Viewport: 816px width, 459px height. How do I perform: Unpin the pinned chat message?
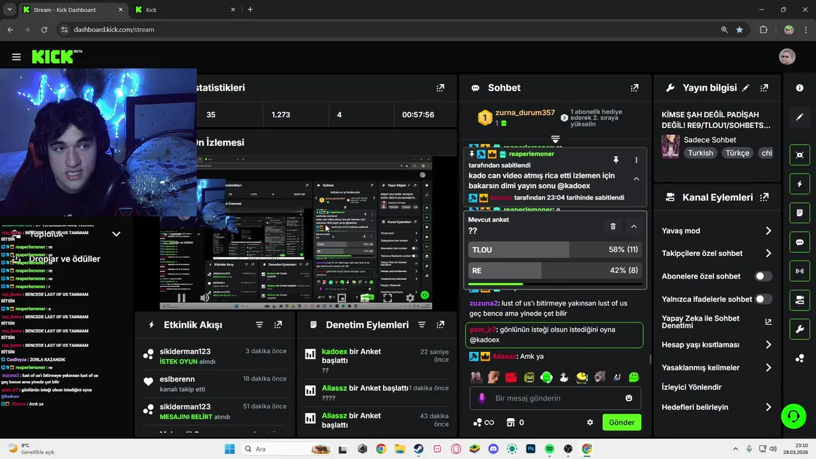coord(616,160)
